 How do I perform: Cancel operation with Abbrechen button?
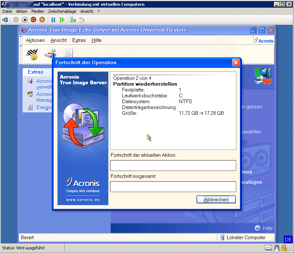(x=216, y=199)
